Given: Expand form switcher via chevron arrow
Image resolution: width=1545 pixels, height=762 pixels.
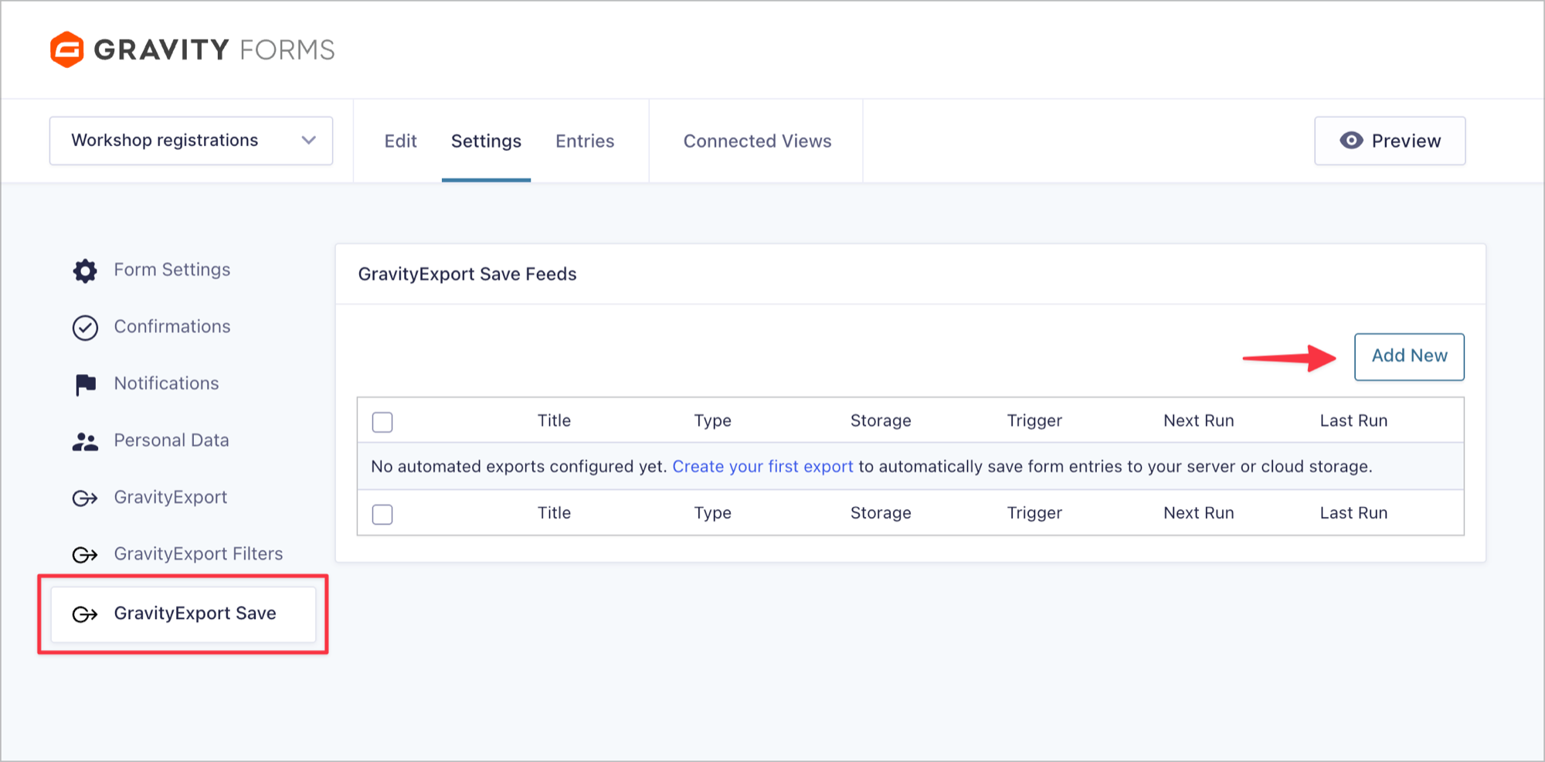Looking at the screenshot, I should pos(309,141).
